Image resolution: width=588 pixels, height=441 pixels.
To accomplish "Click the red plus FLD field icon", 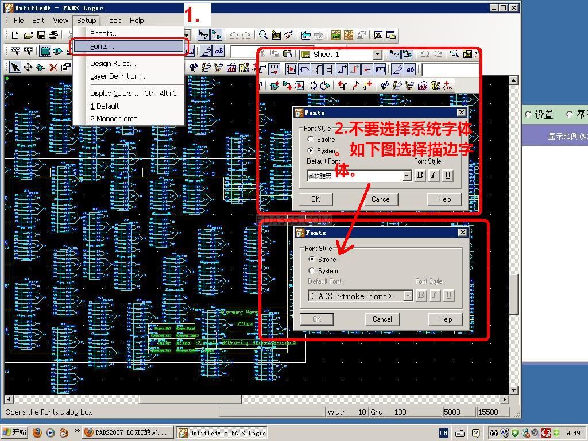I will [448, 86].
